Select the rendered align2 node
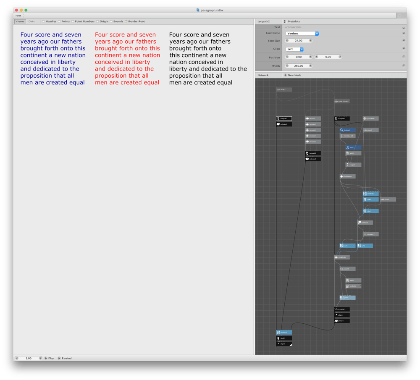Image resolution: width=420 pixels, height=380 pixels. pyautogui.click(x=284, y=344)
